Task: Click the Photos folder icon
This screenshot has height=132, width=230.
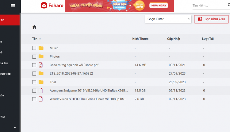Action: pyautogui.click(x=41, y=56)
